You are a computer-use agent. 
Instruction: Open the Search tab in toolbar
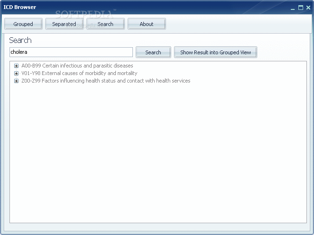[x=105, y=24]
